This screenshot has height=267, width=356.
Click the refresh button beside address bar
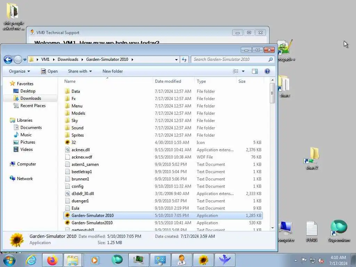184,60
